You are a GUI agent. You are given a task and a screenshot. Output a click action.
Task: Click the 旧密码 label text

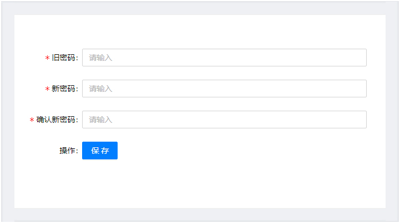63,58
